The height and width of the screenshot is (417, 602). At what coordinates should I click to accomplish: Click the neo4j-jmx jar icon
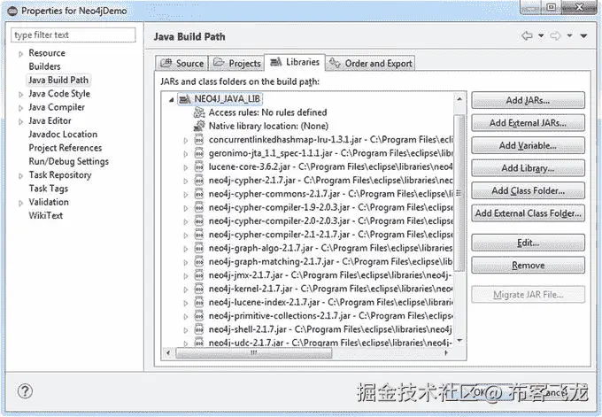[x=199, y=275]
